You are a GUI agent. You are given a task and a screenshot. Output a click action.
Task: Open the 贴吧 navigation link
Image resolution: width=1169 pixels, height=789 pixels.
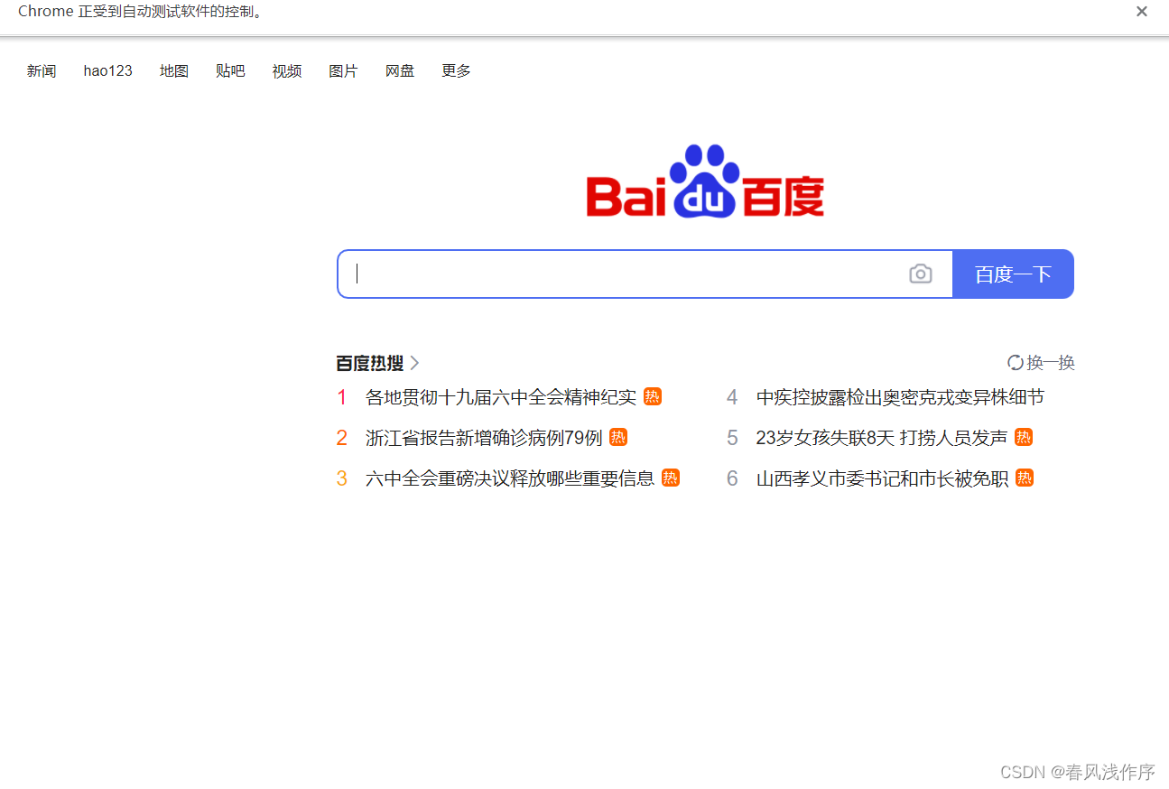(230, 71)
